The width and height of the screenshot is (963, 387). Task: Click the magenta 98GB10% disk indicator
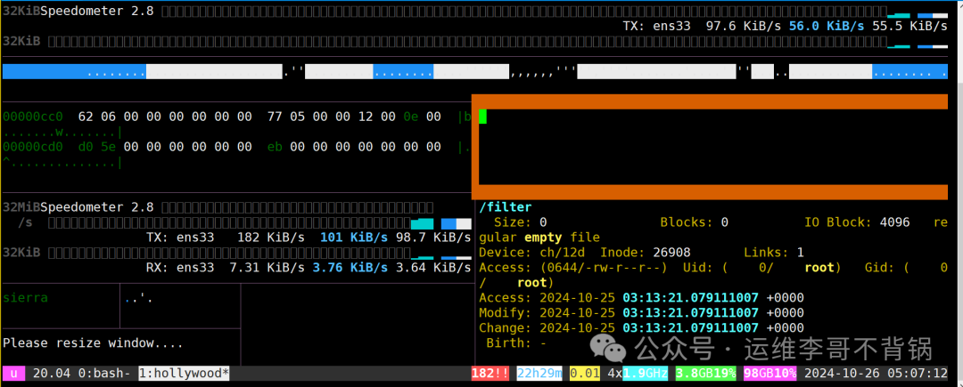[770, 373]
